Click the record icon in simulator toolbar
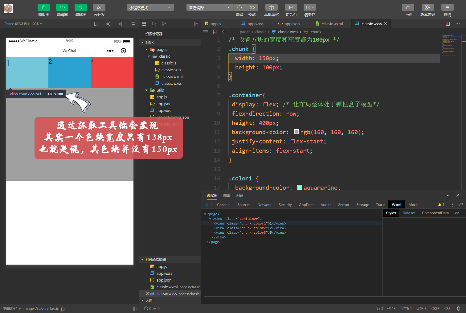Viewport: 466px width, 313px height. coord(108,24)
